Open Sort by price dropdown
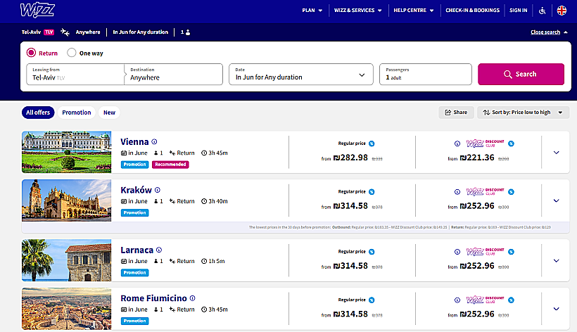The width and height of the screenshot is (577, 332). click(523, 113)
